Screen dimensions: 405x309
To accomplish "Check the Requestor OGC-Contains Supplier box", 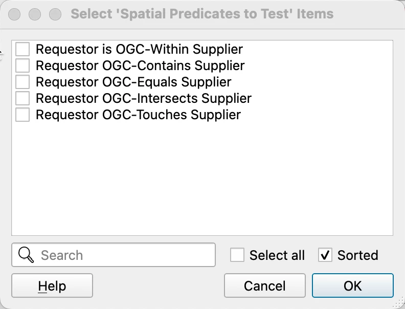I will pos(22,65).
